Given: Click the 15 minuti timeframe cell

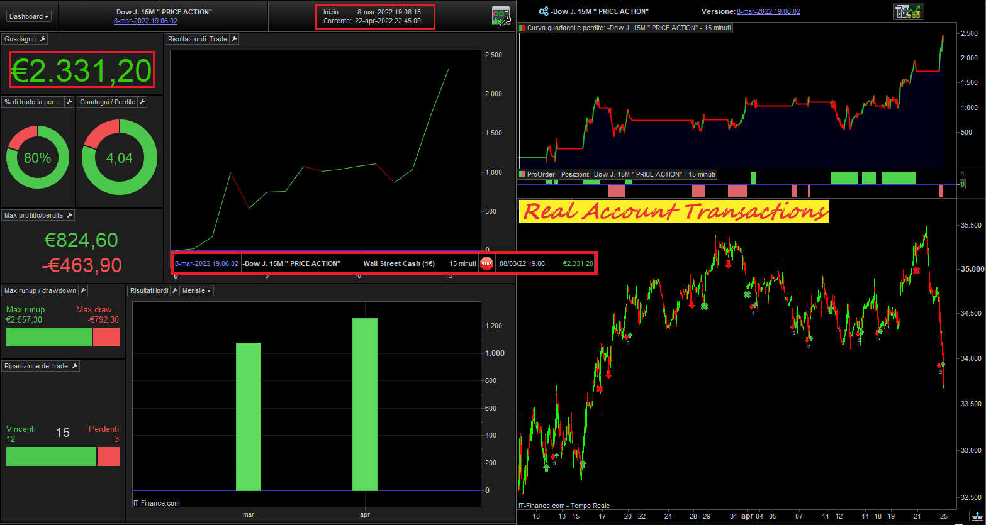Looking at the screenshot, I should (x=462, y=263).
